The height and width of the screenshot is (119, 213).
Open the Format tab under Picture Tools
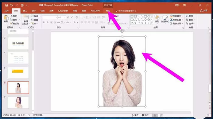(x=108, y=11)
